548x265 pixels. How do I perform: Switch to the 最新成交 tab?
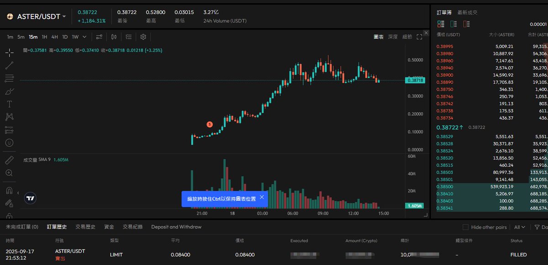467,12
